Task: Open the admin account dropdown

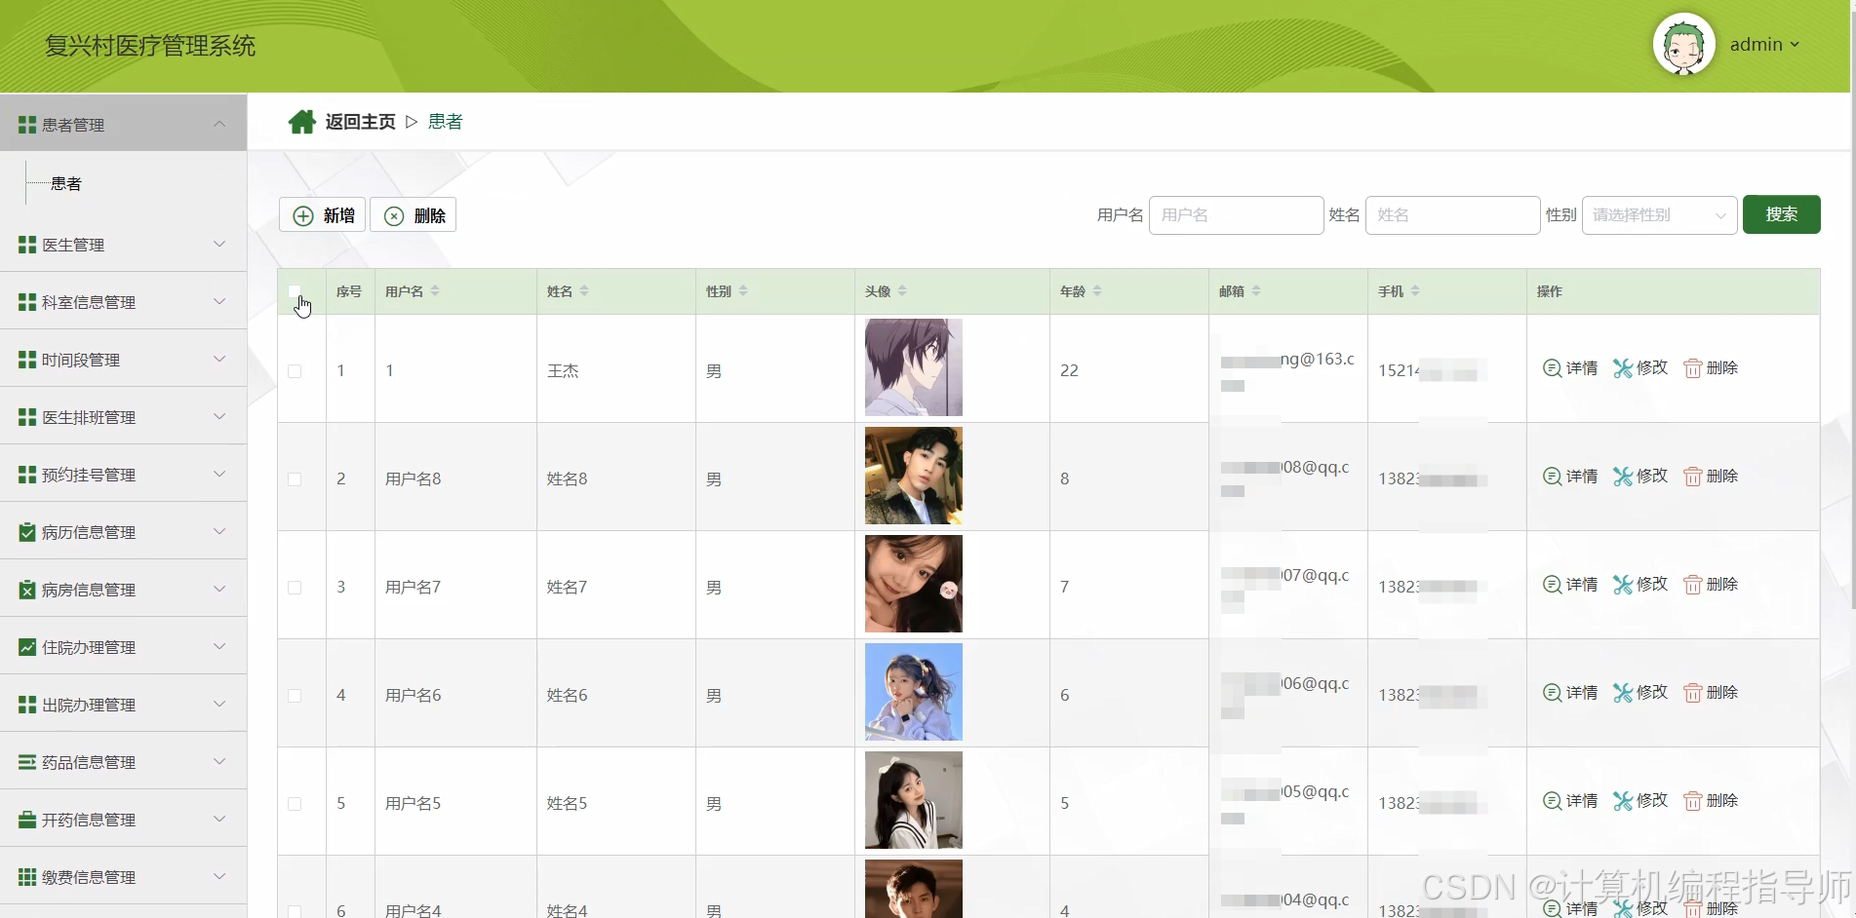Action: (x=1764, y=45)
